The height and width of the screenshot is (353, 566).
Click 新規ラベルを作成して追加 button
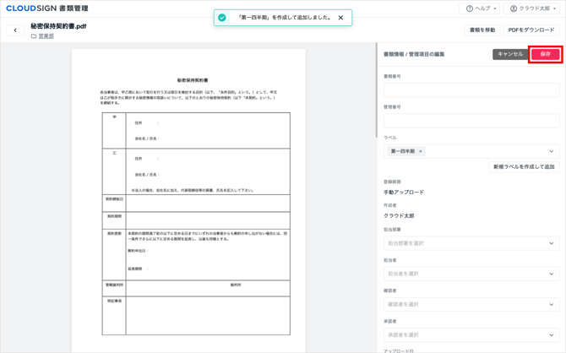point(524,166)
